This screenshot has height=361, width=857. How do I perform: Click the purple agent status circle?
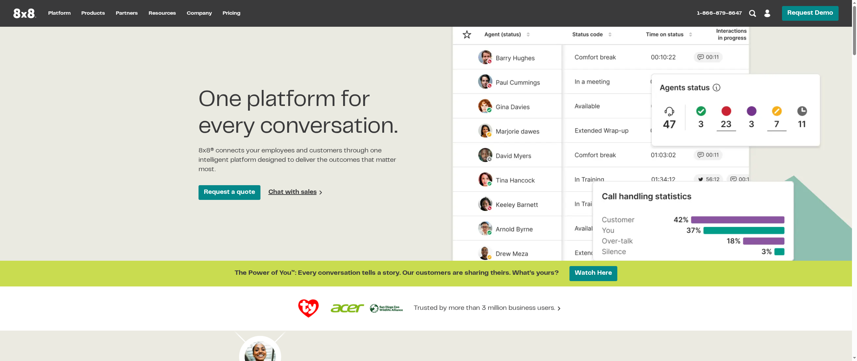click(752, 111)
